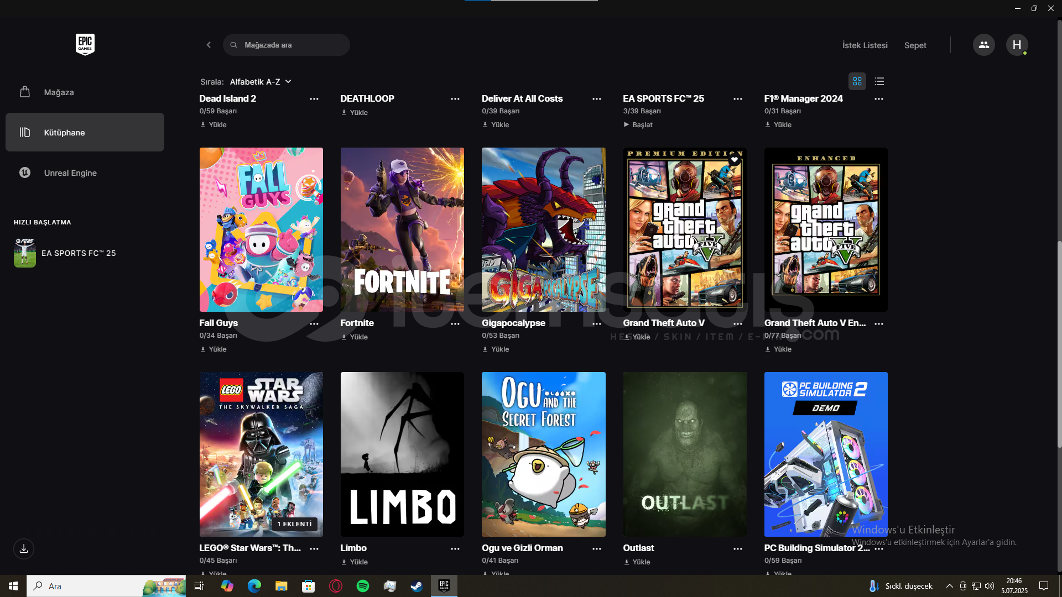This screenshot has width=1062, height=597.
Task: Open Fortnite three-dot menu
Action: tap(455, 324)
